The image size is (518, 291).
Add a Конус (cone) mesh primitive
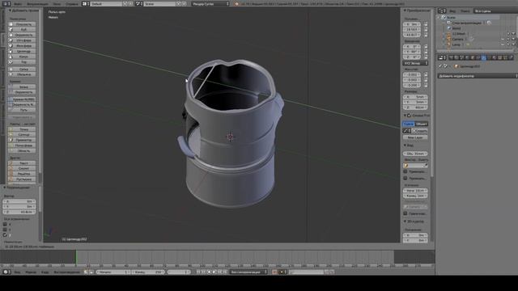22,57
